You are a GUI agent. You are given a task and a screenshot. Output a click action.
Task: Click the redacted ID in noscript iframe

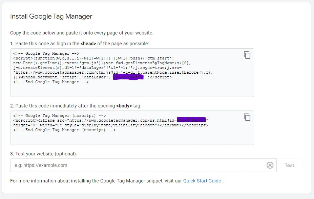[191, 120]
